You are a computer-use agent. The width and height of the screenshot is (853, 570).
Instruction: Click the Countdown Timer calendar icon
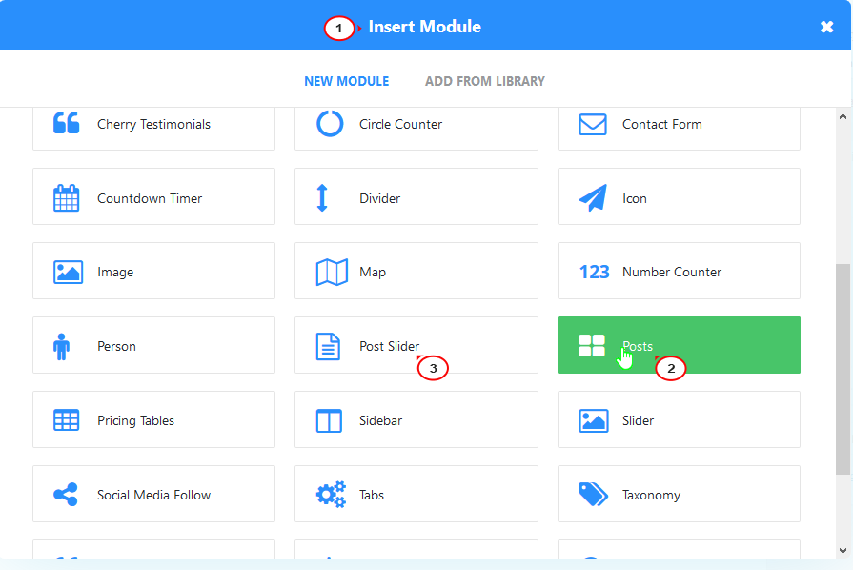(x=67, y=198)
